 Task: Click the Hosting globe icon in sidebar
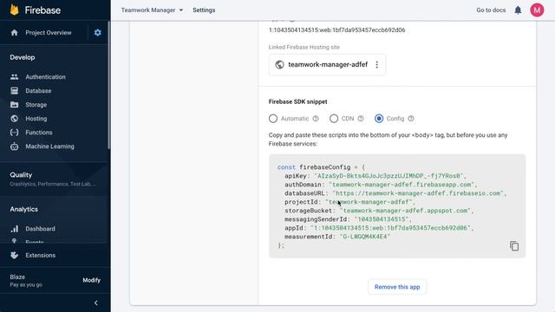pos(14,119)
